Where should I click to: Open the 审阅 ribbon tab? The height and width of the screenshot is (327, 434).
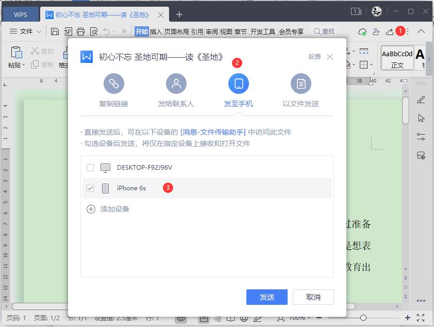[212, 31]
